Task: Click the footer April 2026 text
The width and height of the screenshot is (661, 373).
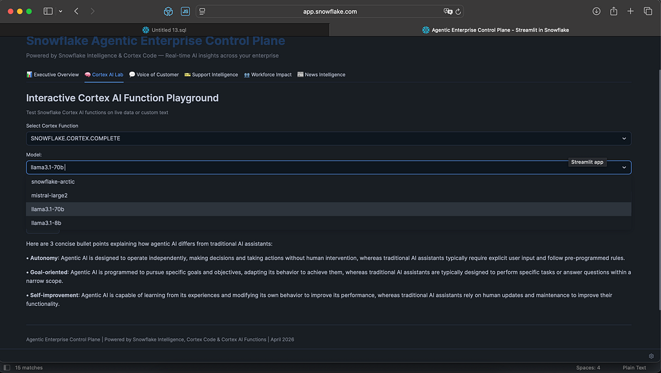Action: pos(282,340)
